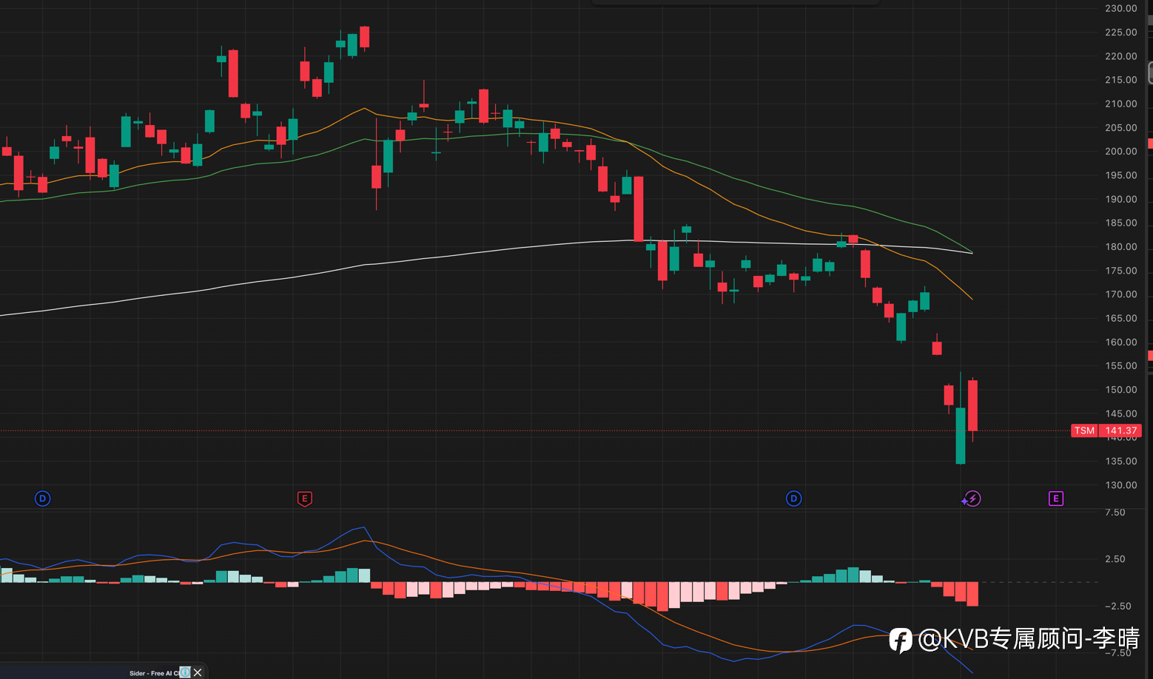The width and height of the screenshot is (1153, 679).
Task: Click the 160.00 price axis label
Action: click(1120, 342)
